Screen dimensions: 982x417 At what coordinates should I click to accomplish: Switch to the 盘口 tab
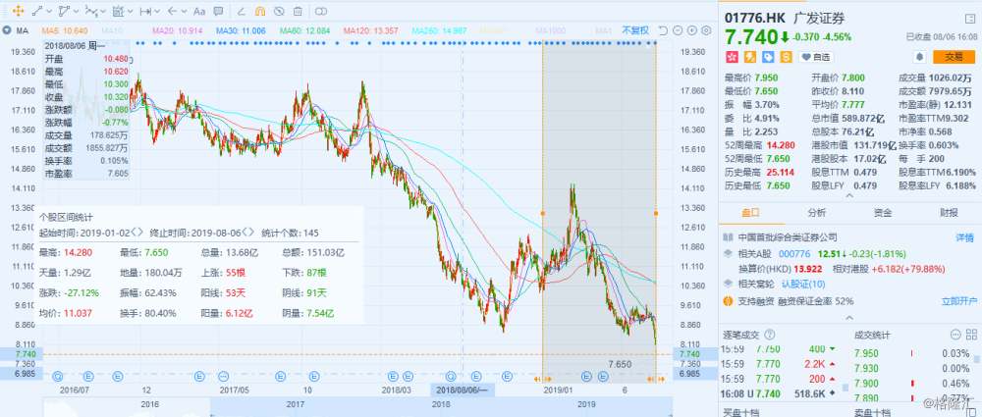(751, 213)
